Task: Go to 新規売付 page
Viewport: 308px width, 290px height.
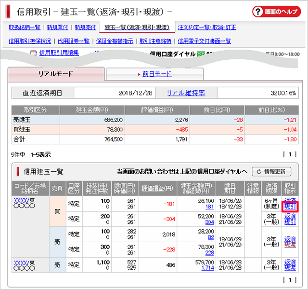Action: tap(85, 28)
